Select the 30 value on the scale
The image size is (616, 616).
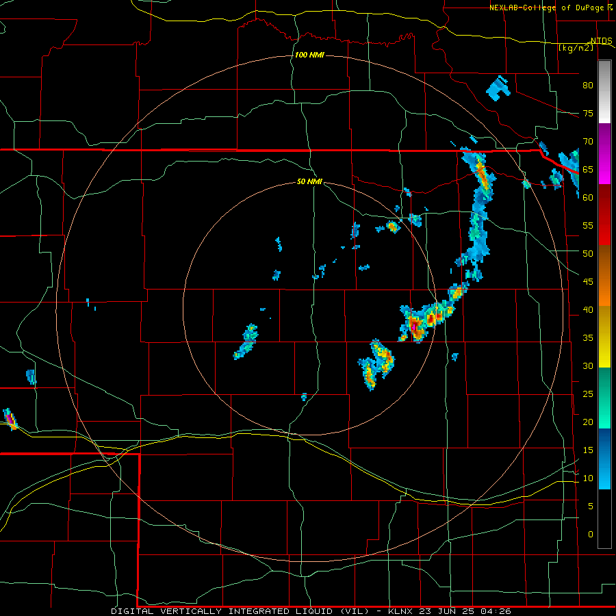click(588, 366)
